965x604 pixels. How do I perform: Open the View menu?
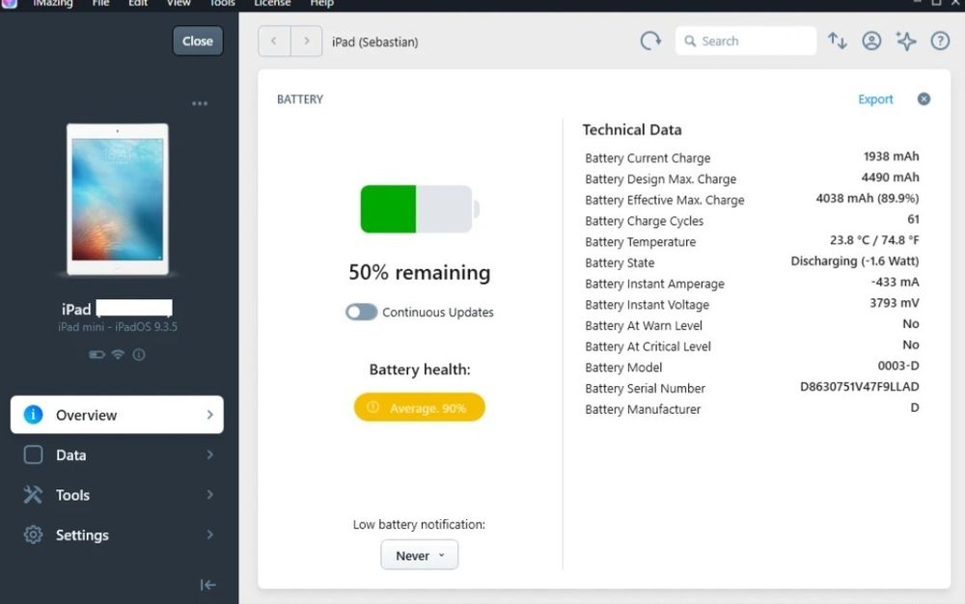(x=179, y=3)
